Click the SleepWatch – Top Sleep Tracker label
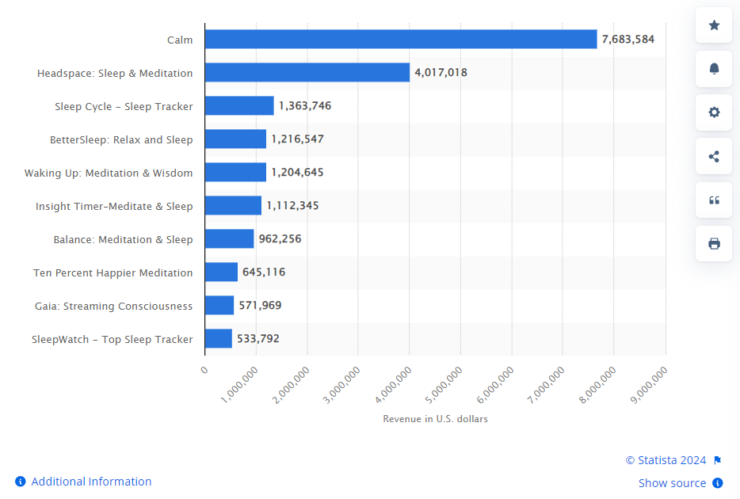The height and width of the screenshot is (499, 740). point(112,339)
